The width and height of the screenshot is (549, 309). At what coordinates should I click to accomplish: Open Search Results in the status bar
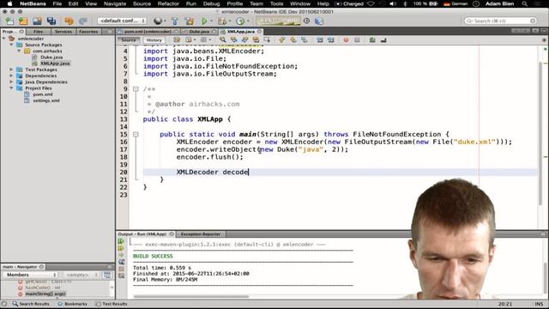pos(31,304)
